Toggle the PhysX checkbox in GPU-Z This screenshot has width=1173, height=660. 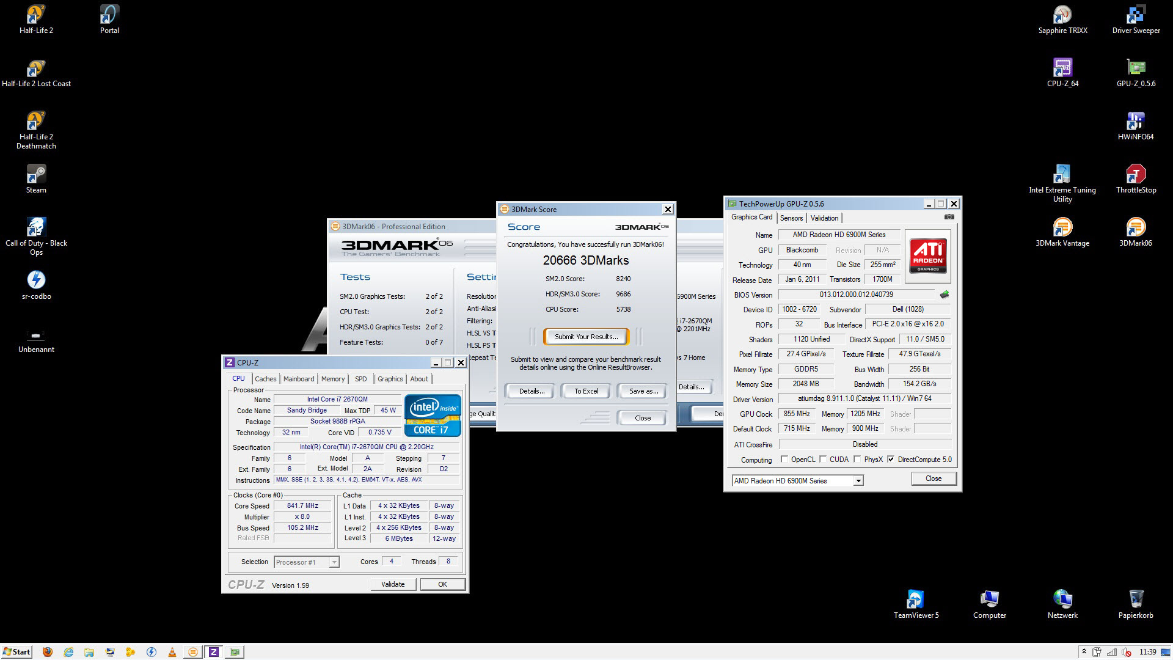coord(857,460)
